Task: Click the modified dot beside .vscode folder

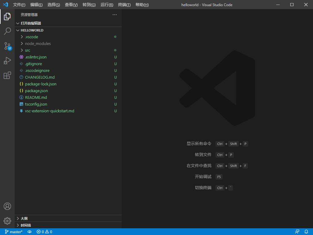Action: [115, 37]
